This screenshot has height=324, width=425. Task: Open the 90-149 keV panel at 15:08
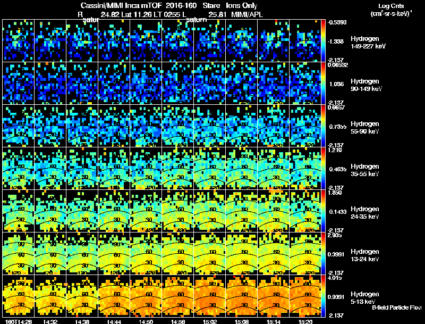click(242, 84)
